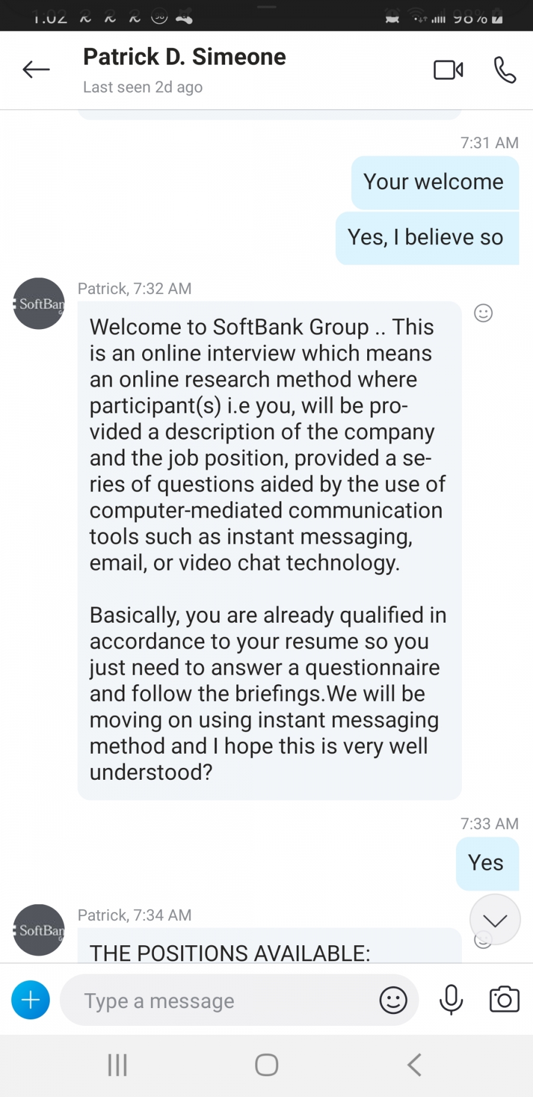Image resolution: width=533 pixels, height=1097 pixels.
Task: Go back using the arrow in the header
Action: (x=36, y=69)
